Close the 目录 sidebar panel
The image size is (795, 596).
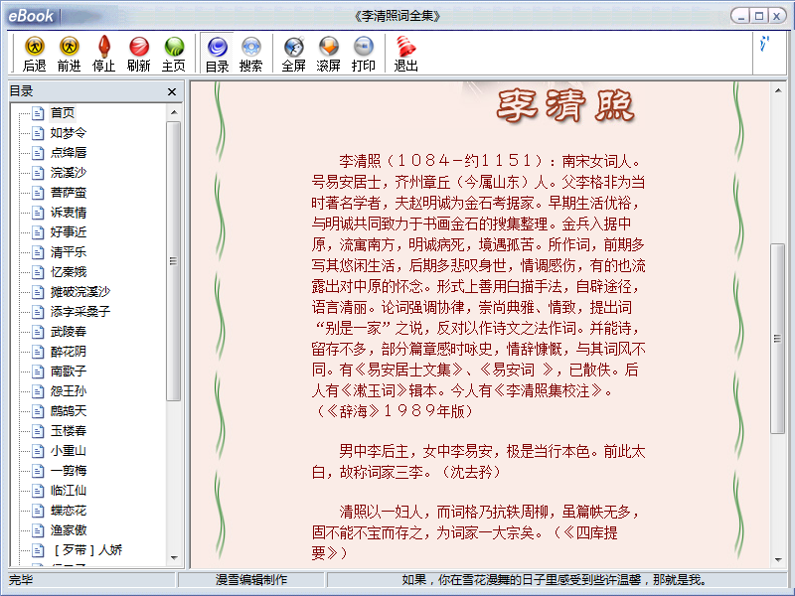(x=172, y=91)
